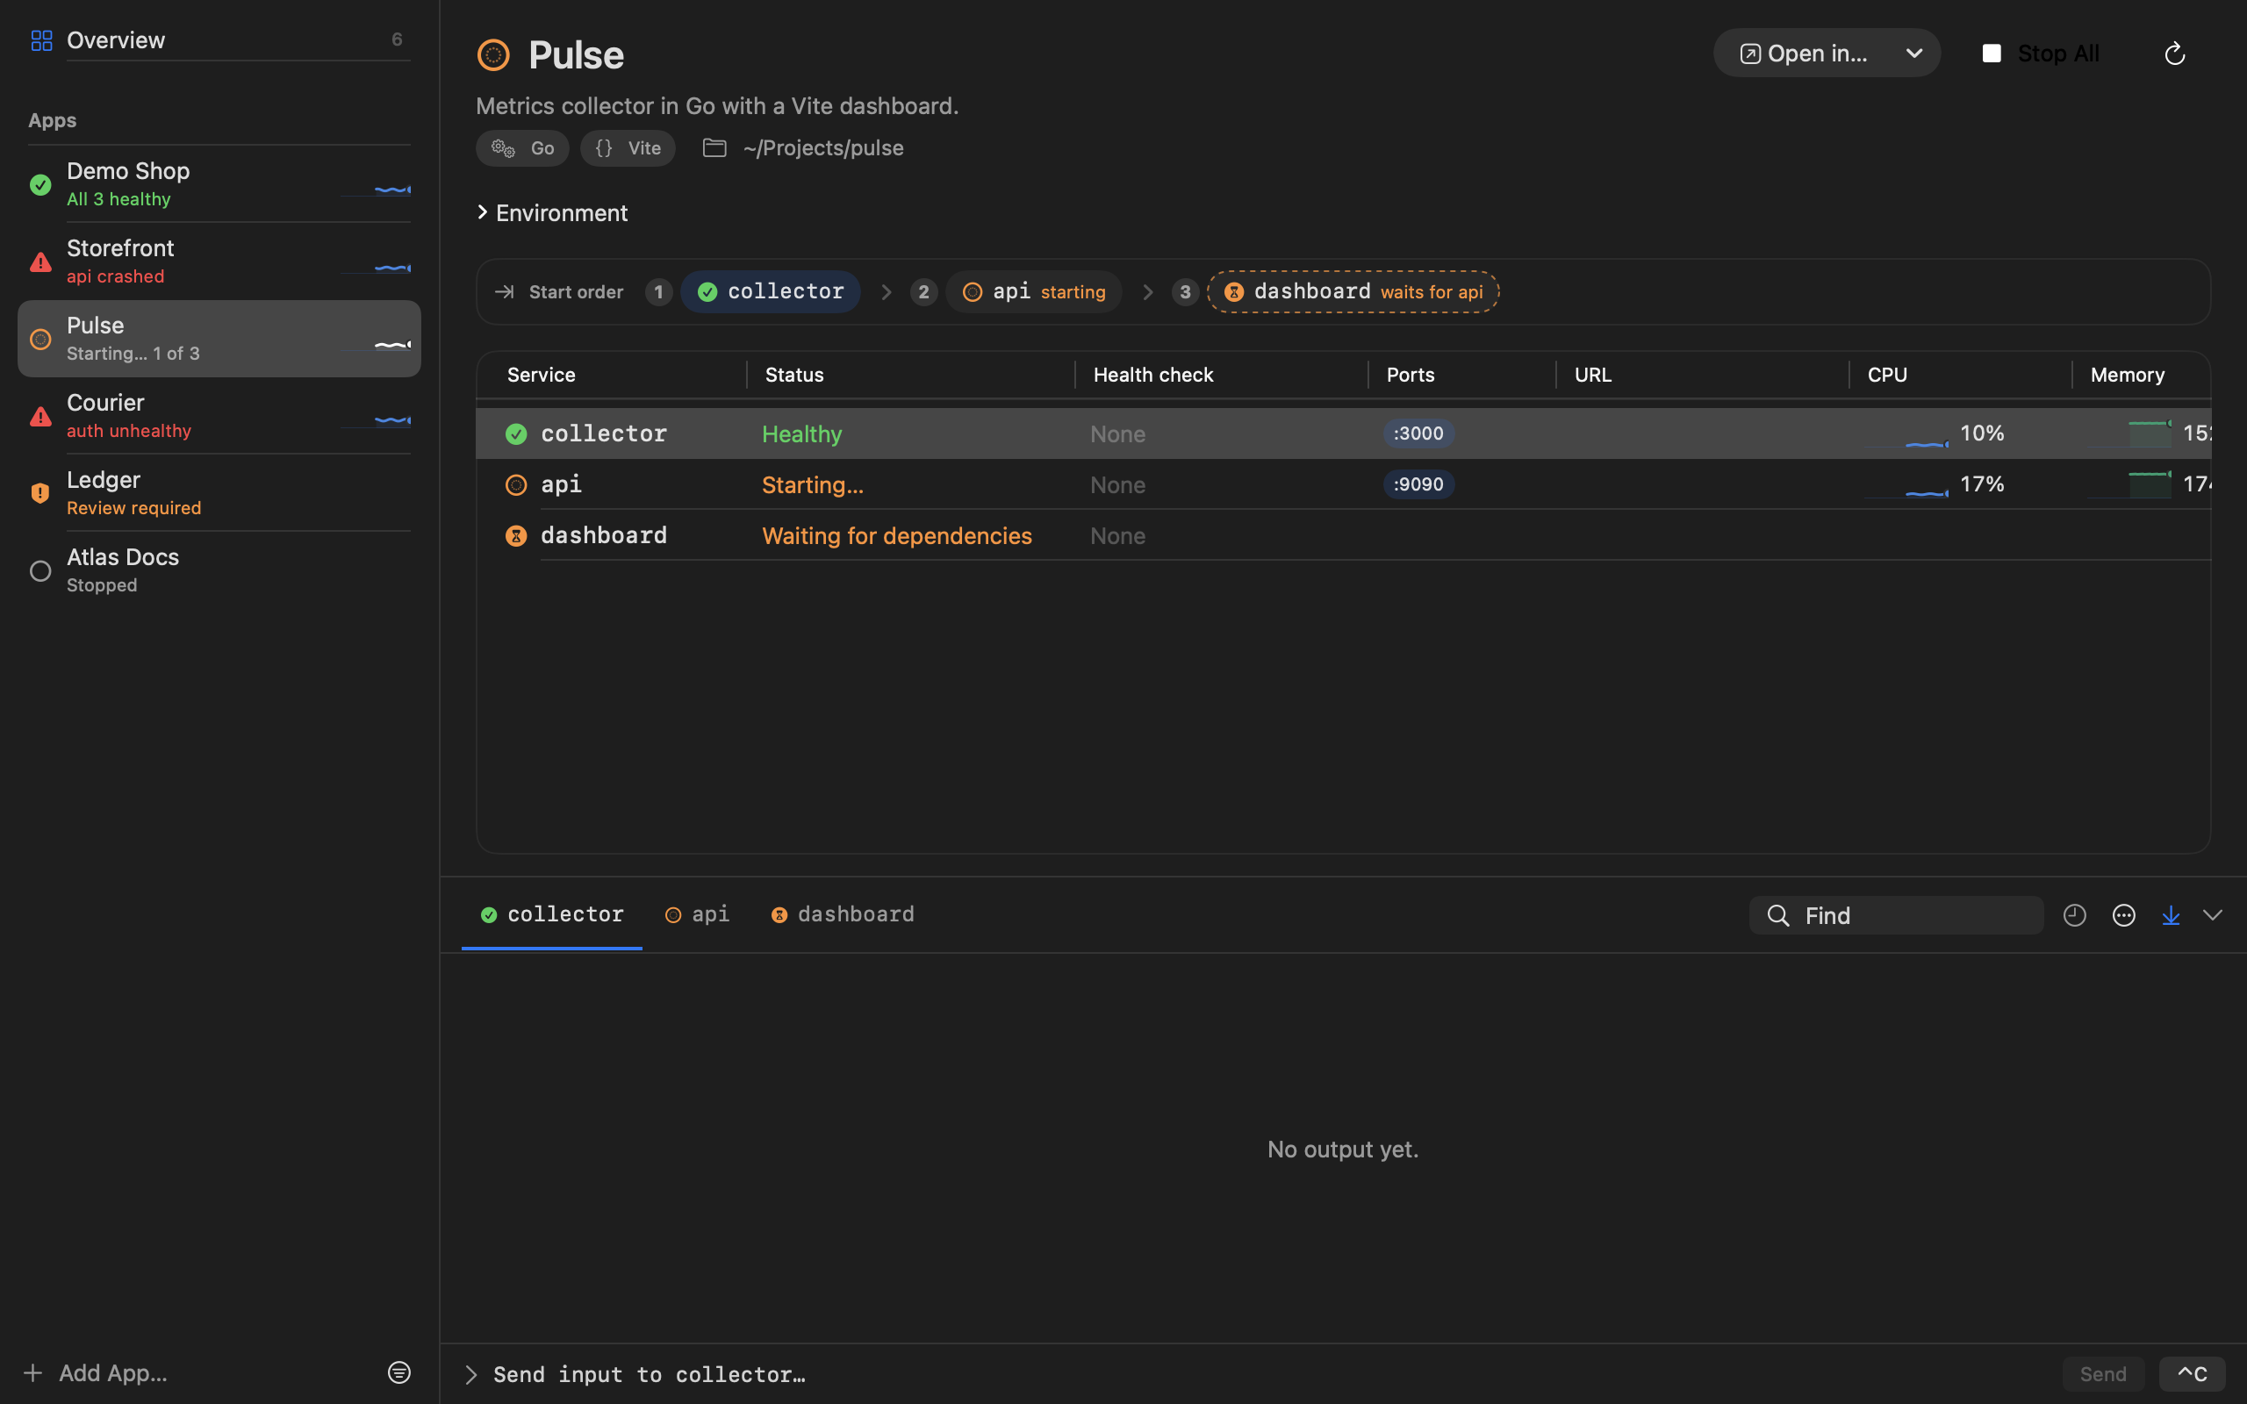The height and width of the screenshot is (1404, 2247).
Task: Switch to dashboard log tab
Action: click(842, 914)
